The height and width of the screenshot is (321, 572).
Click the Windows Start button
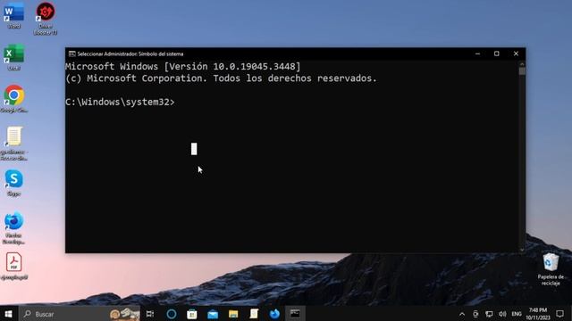[x=8, y=314]
